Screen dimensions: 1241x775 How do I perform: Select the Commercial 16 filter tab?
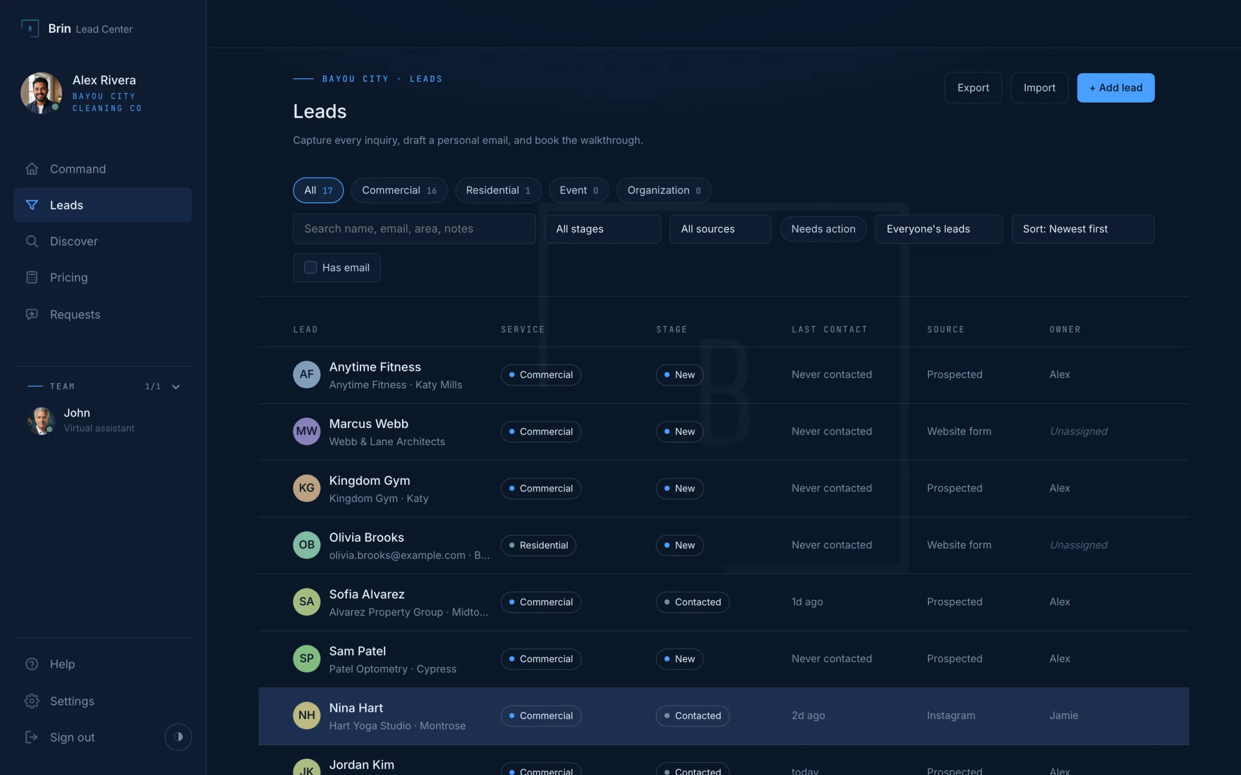(x=399, y=191)
